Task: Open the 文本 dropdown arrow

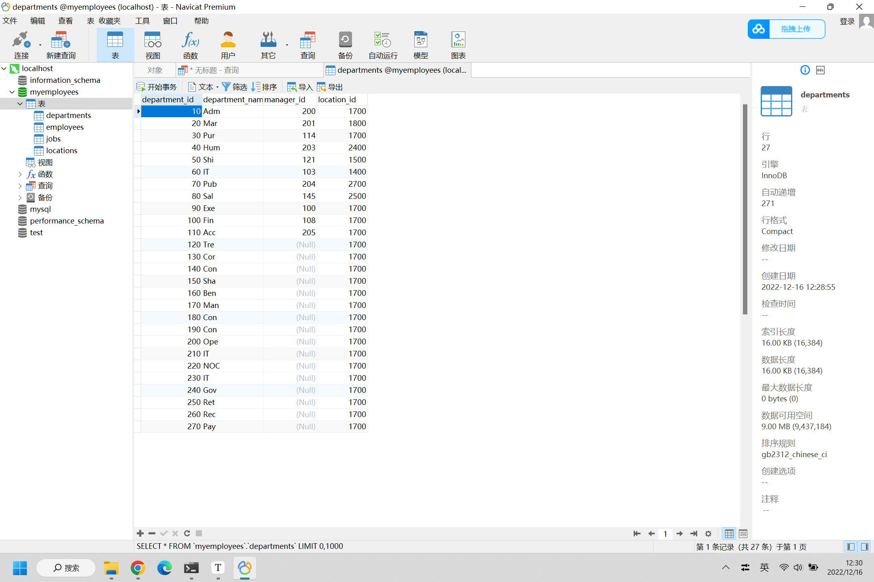Action: 217,87
